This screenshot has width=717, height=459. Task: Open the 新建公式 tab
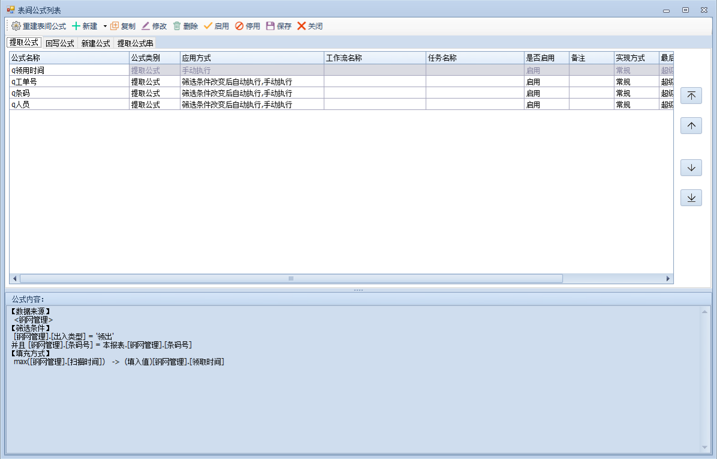95,43
